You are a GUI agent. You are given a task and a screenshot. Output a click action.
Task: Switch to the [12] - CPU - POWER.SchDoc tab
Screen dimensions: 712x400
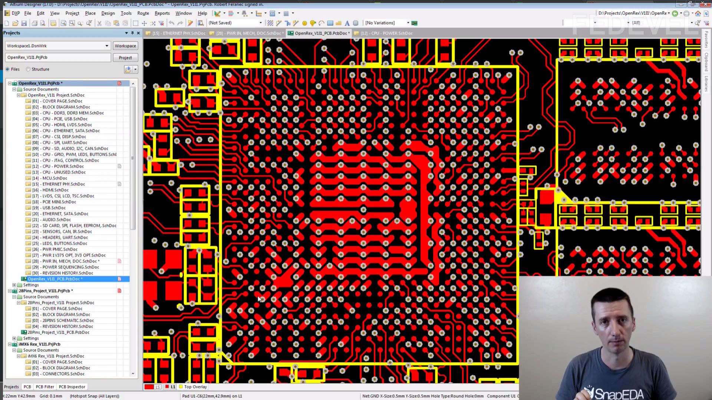click(386, 33)
